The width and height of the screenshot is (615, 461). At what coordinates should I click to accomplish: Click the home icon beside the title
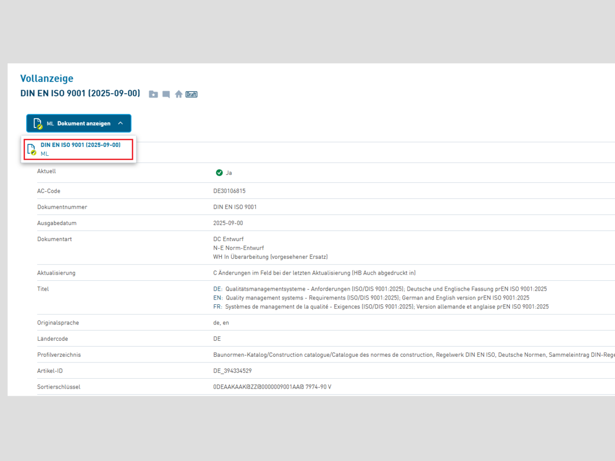179,94
